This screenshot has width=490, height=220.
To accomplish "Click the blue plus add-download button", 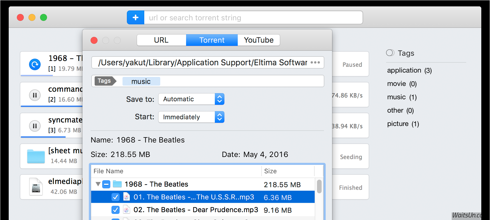I will tap(136, 18).
